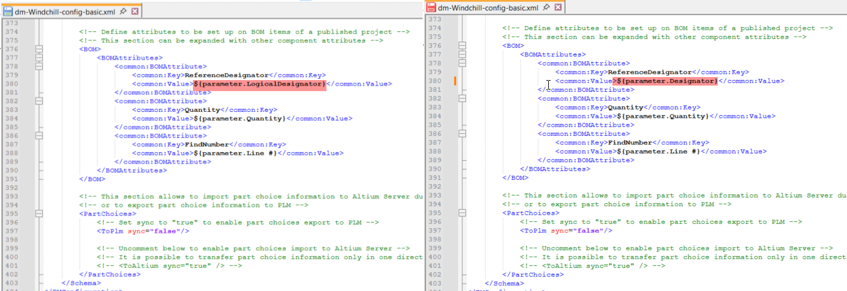Click ${parameter.Line #} value in left pane
The height and width of the screenshot is (291, 847).
coord(235,153)
